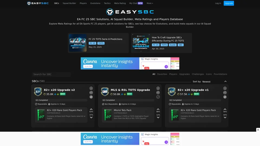The height and width of the screenshot is (146, 260).
Task: Open the Sort by Newest dropdown
Action: (x=206, y=82)
